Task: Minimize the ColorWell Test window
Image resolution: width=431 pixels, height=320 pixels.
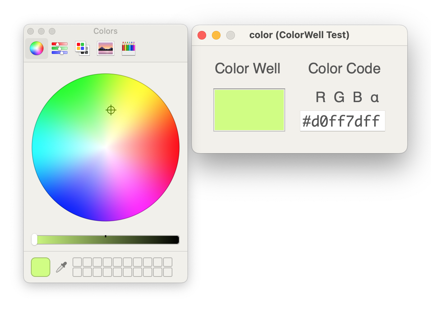Action: pos(216,35)
